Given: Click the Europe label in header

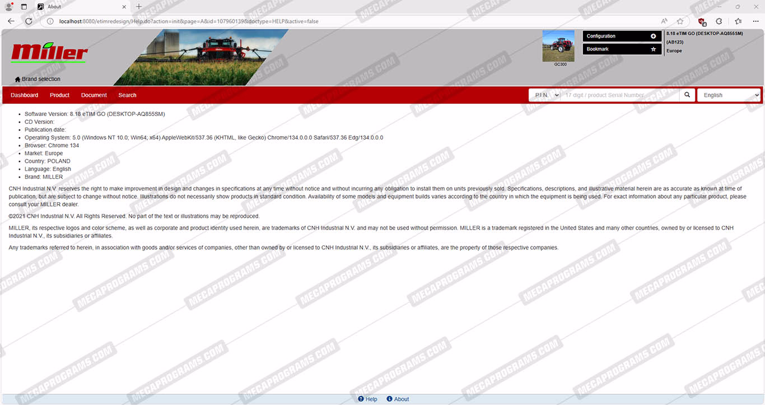Looking at the screenshot, I should coord(674,51).
